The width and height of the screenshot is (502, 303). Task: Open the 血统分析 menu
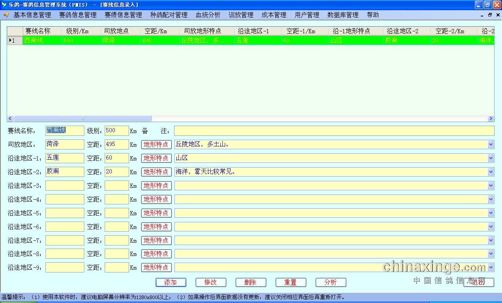pyautogui.click(x=208, y=15)
